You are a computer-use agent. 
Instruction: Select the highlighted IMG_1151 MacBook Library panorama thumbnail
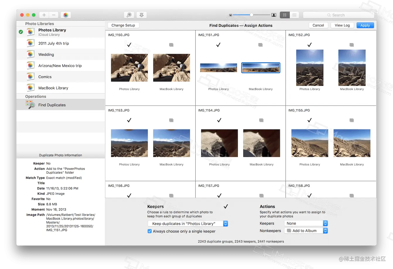point(261,68)
